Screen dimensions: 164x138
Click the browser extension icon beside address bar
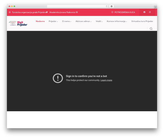pos(112,6)
